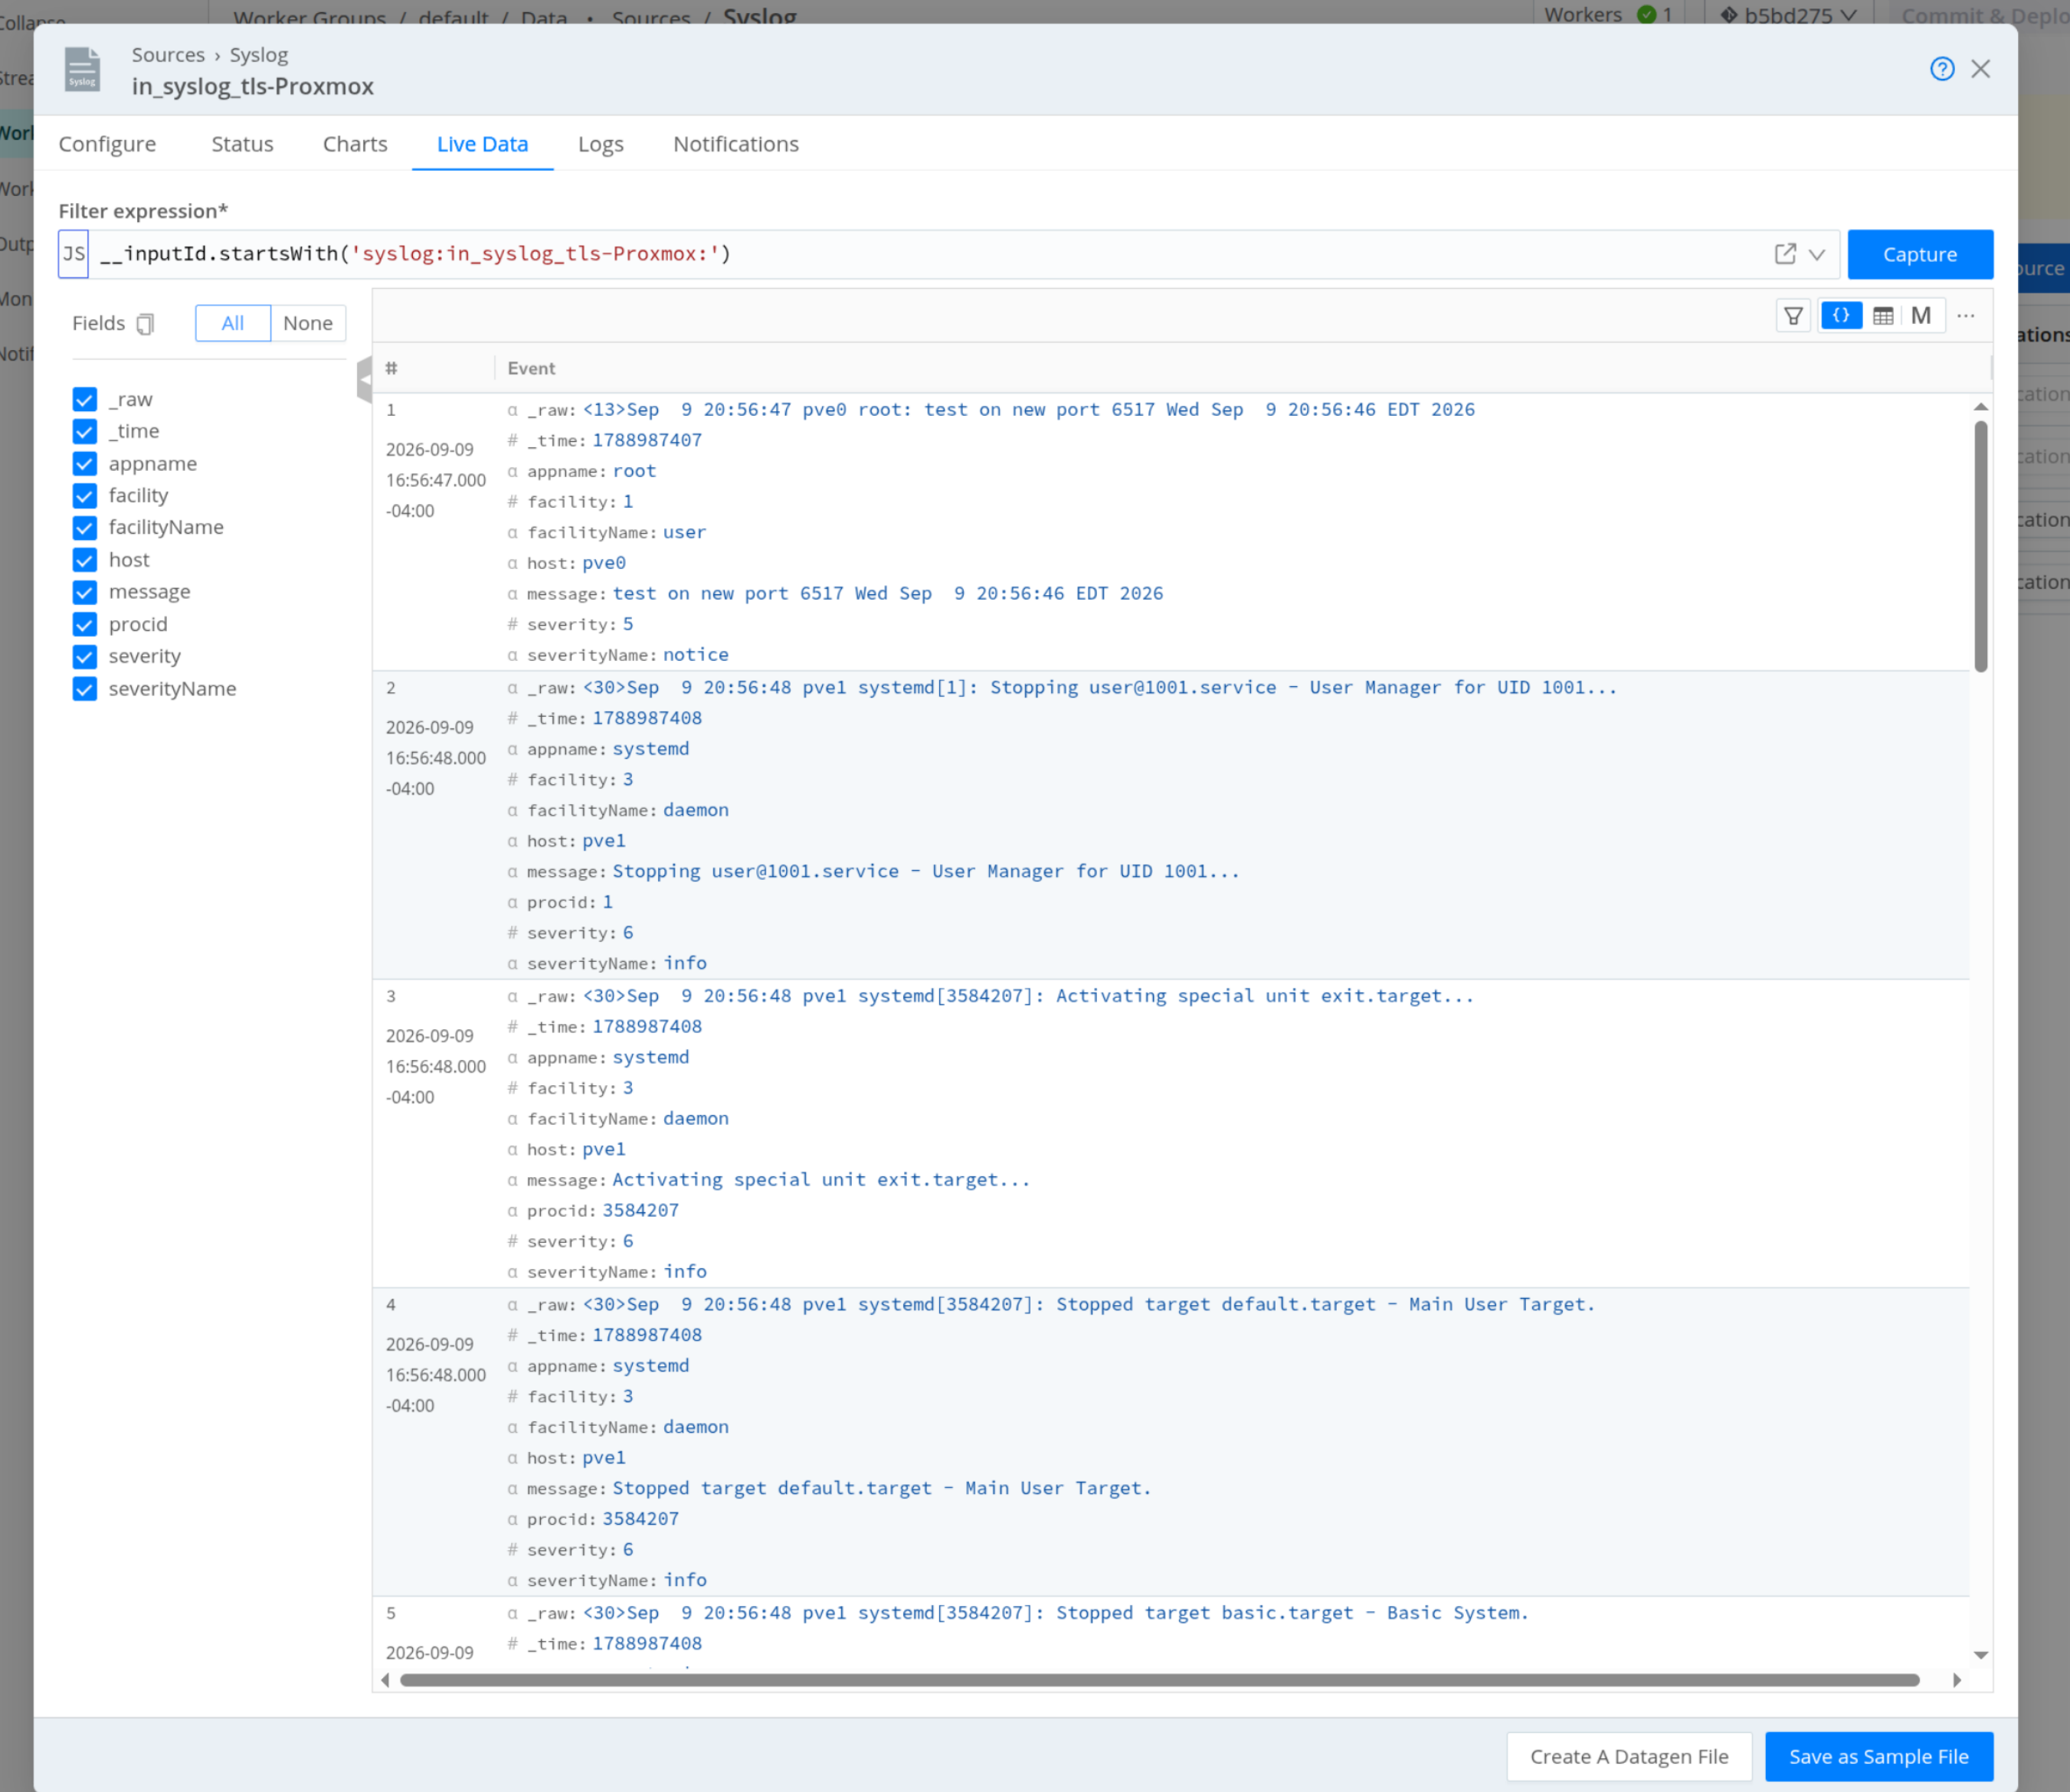
Task: Click event 3 message Activating special unit
Action: pos(820,1180)
